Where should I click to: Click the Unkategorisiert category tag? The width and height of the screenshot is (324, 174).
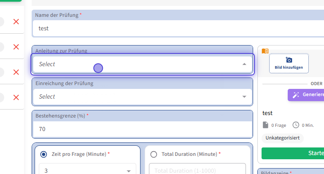coord(282,138)
